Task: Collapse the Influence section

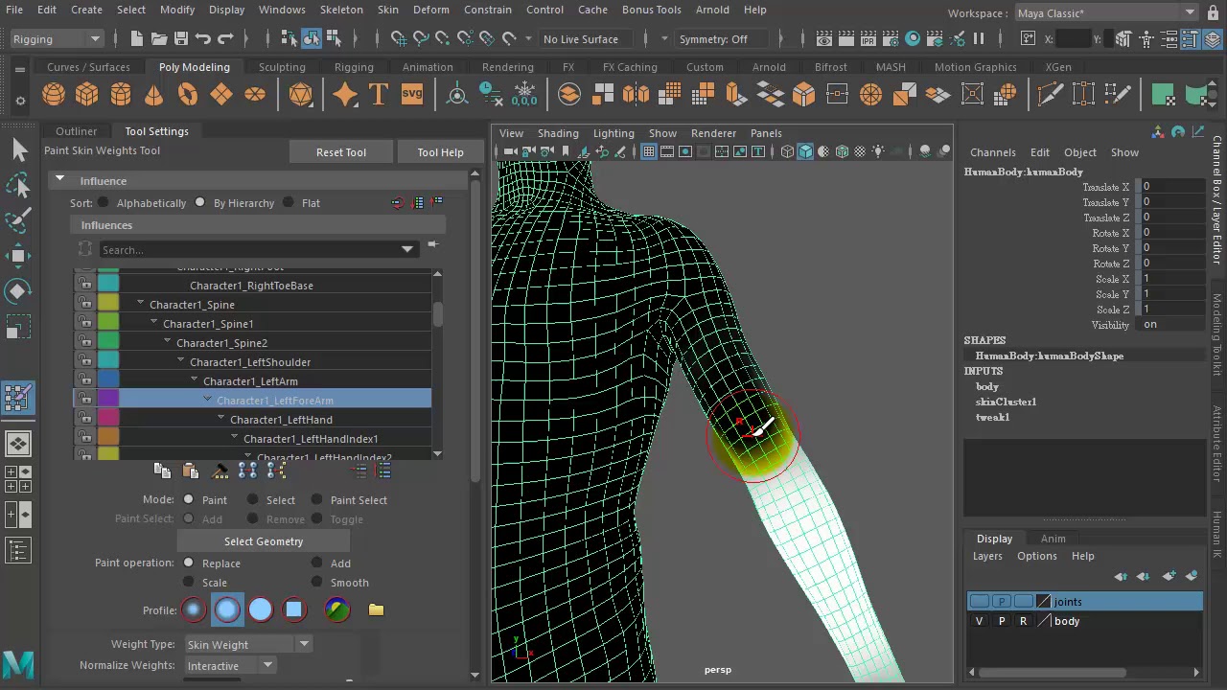Action: (x=59, y=180)
